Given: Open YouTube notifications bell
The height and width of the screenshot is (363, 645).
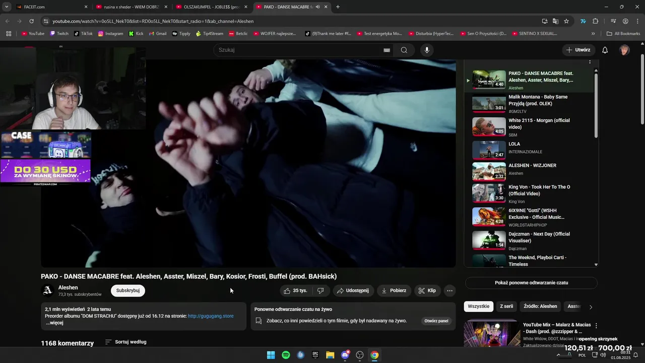Looking at the screenshot, I should pyautogui.click(x=605, y=50).
